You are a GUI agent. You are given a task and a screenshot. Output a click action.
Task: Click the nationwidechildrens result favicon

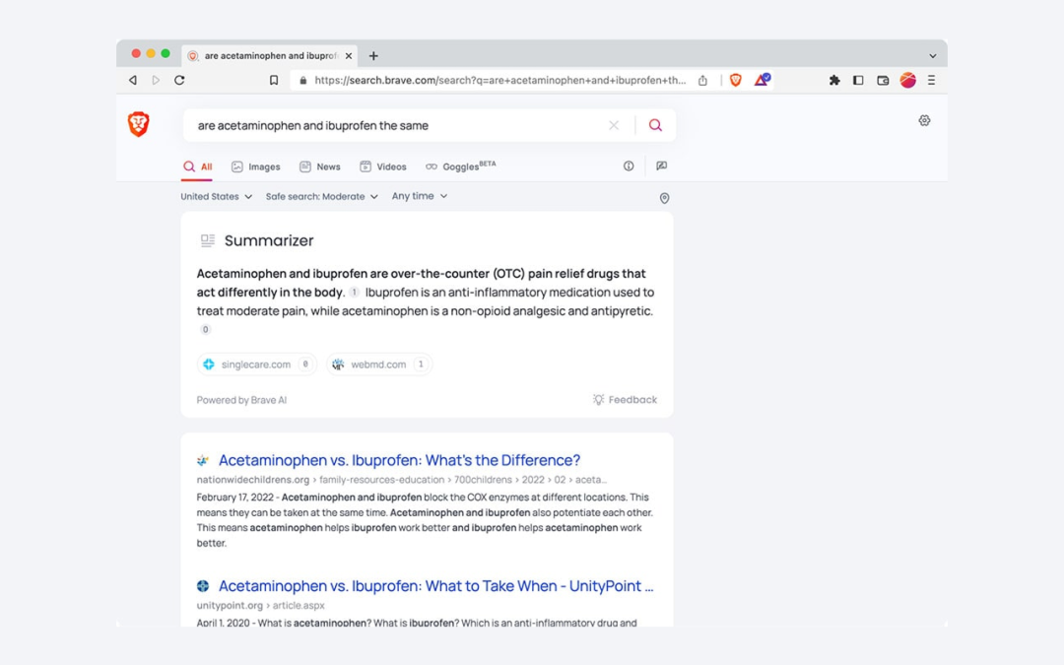click(203, 461)
